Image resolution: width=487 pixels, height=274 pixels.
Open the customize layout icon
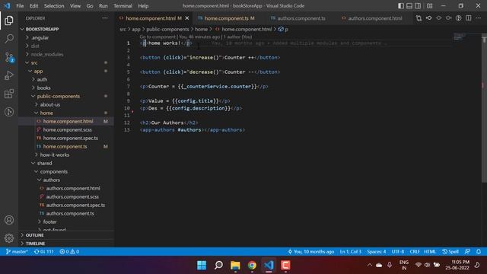tap(429, 6)
